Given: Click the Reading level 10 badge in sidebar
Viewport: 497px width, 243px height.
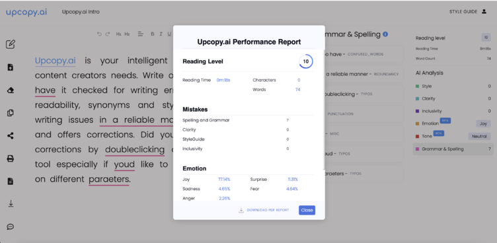Looking at the screenshot, I should tap(486, 38).
